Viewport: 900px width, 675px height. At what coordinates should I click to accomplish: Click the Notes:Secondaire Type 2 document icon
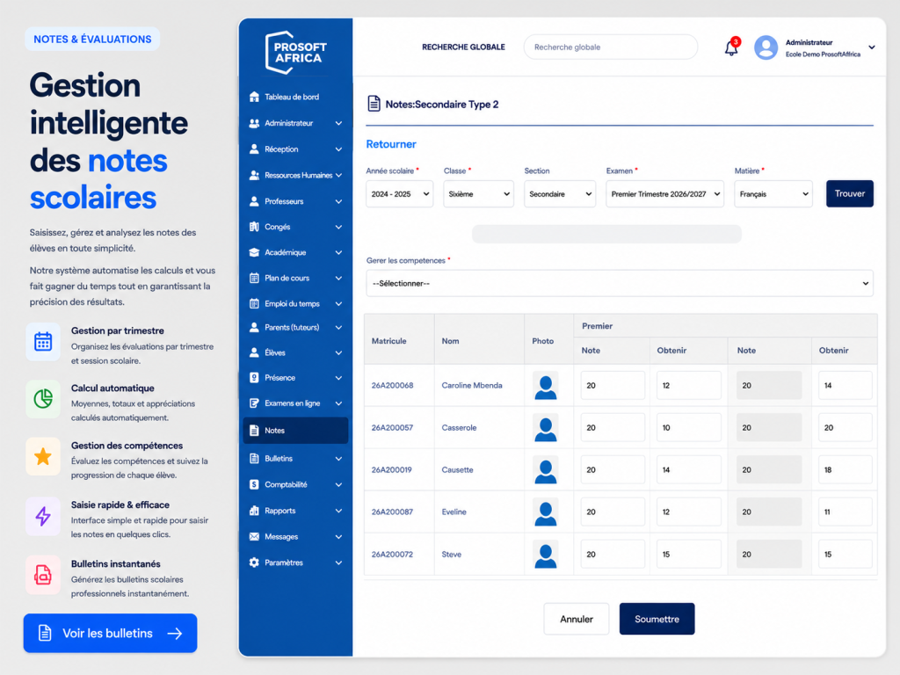[x=374, y=104]
